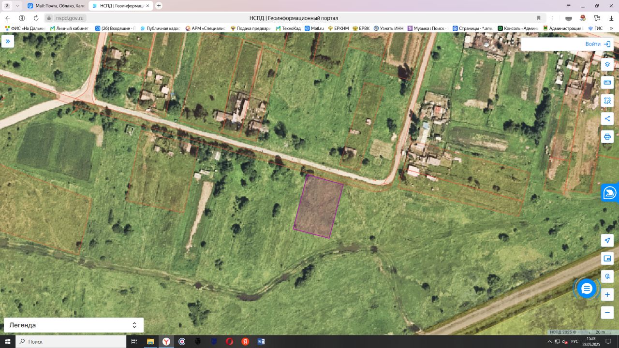Open the ТехноКад bookmark
The width and height of the screenshot is (619, 348).
(288, 28)
